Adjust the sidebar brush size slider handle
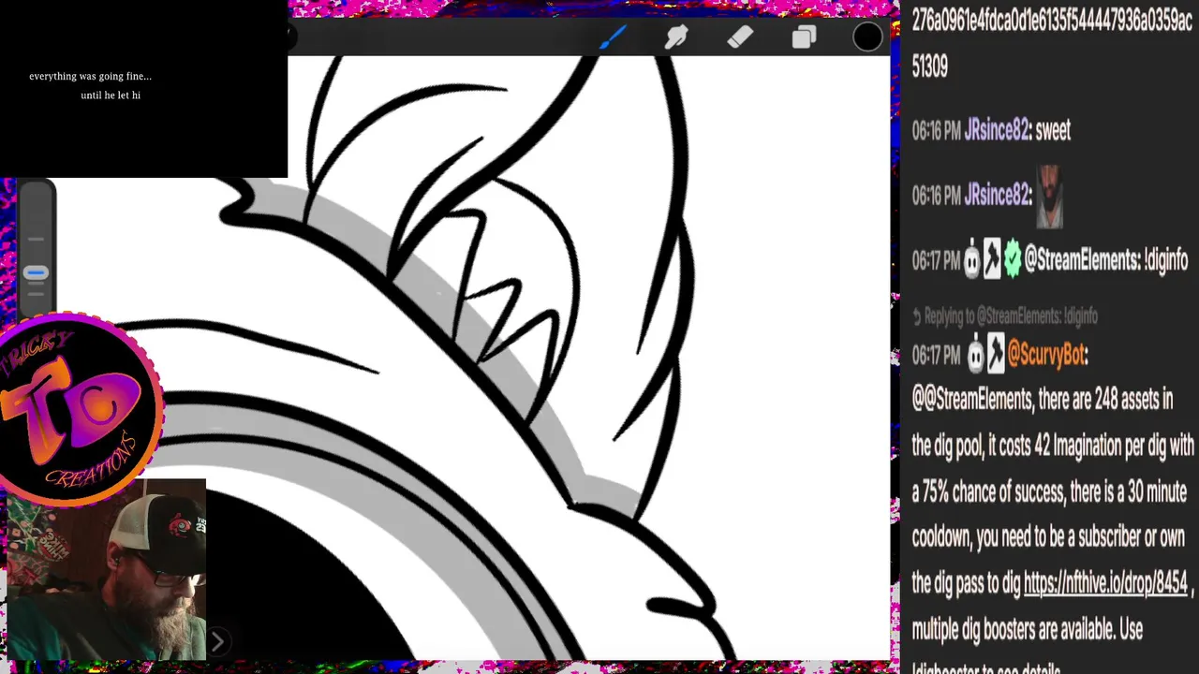 pos(36,272)
